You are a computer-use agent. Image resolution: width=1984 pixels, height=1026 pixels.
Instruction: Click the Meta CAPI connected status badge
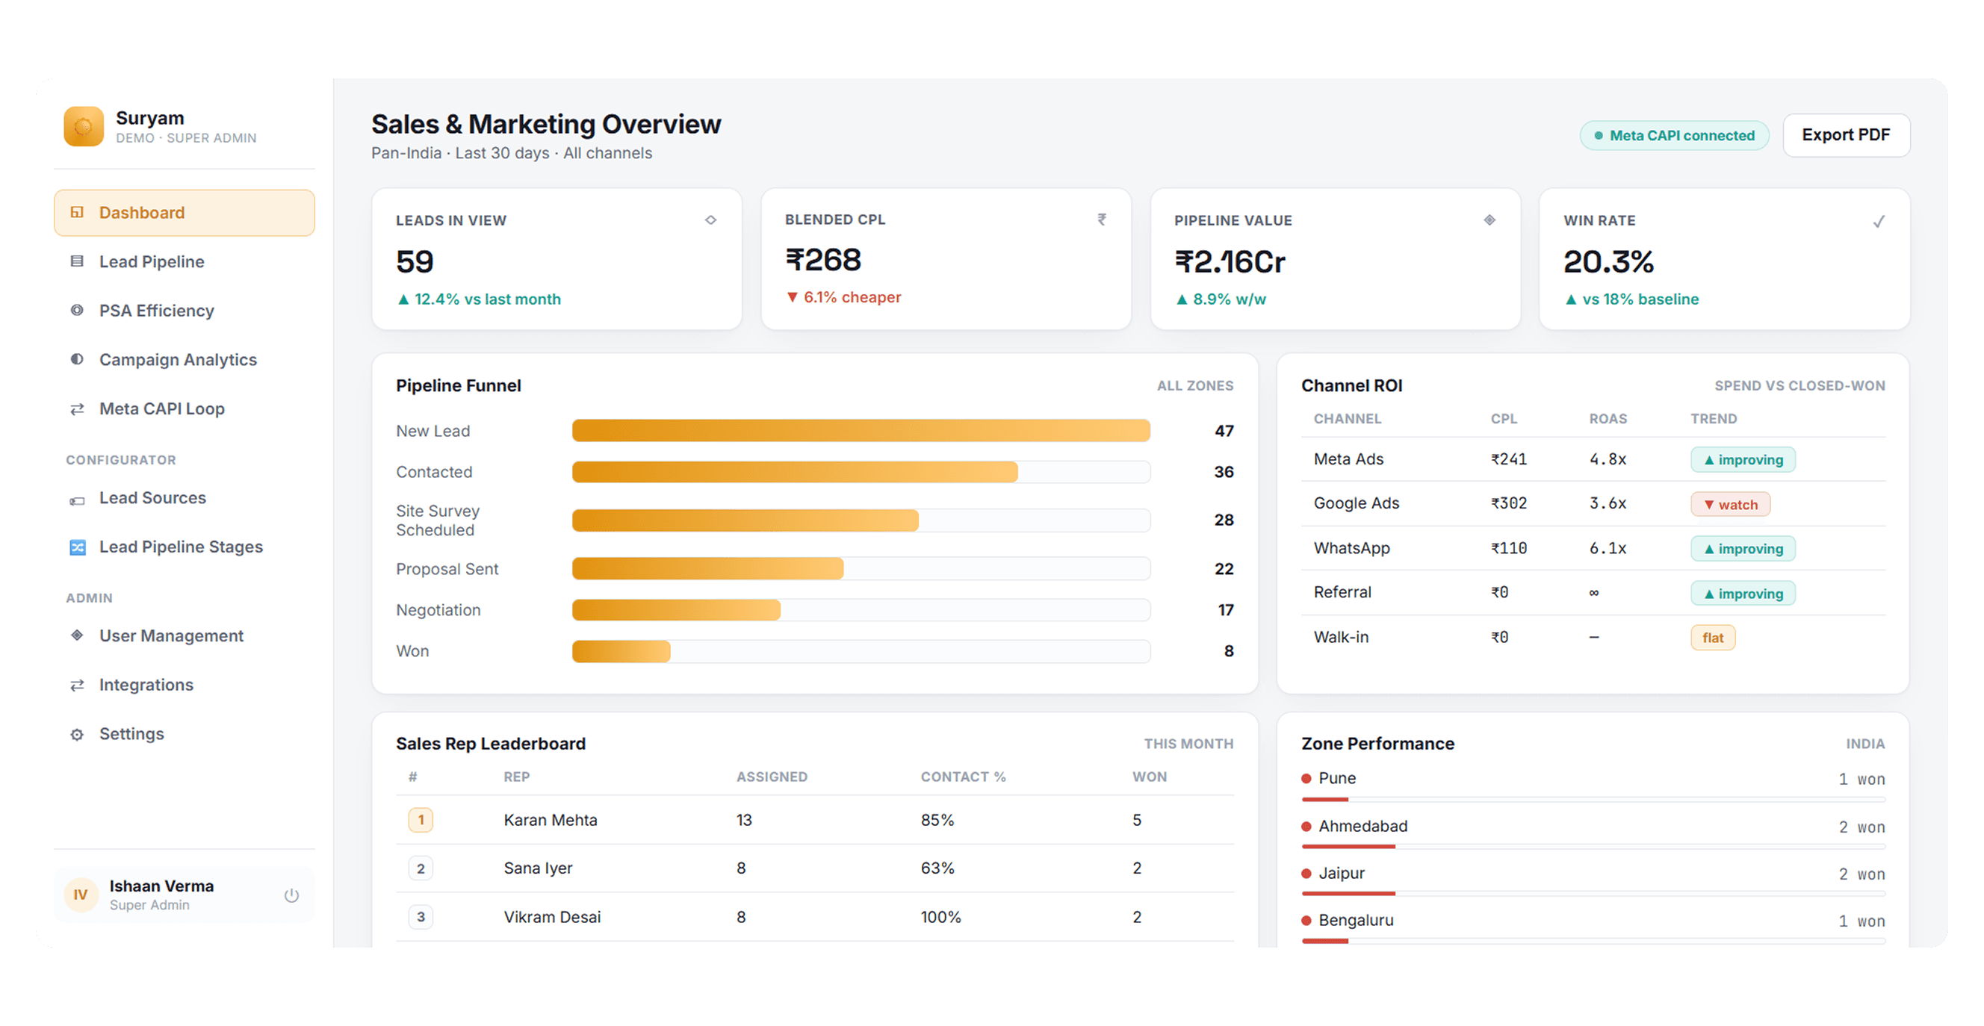click(x=1675, y=135)
